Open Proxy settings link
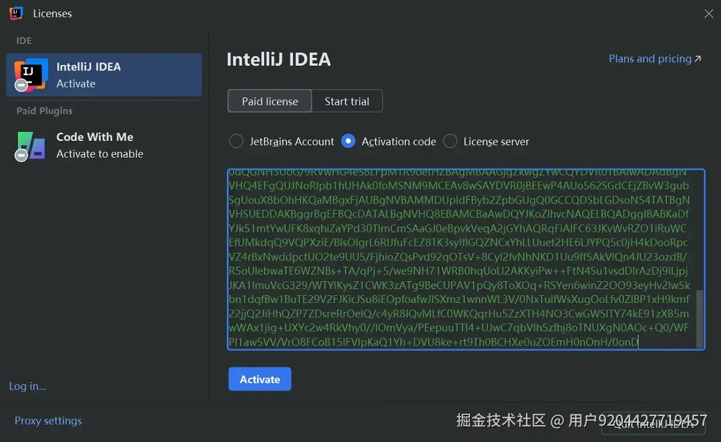721x442 pixels. [x=48, y=420]
